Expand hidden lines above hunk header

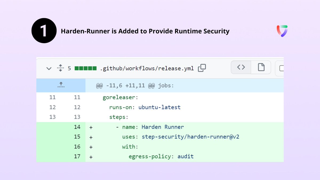pyautogui.click(x=61, y=85)
